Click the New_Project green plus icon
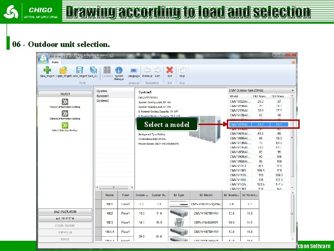The image size is (334, 251). coord(47,70)
